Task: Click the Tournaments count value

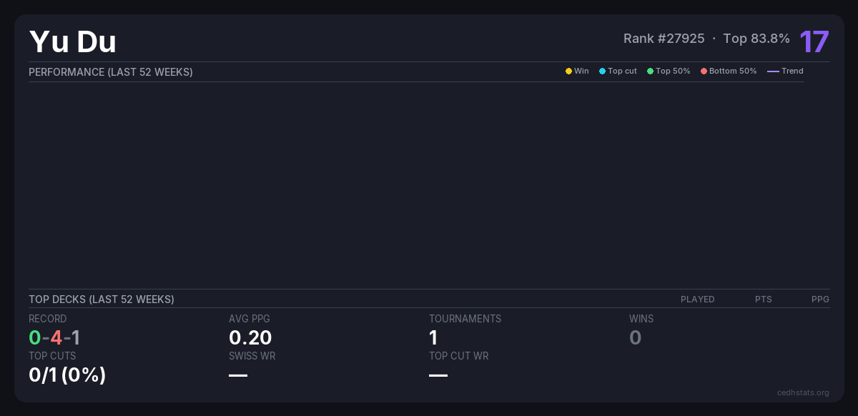Action: (433, 337)
